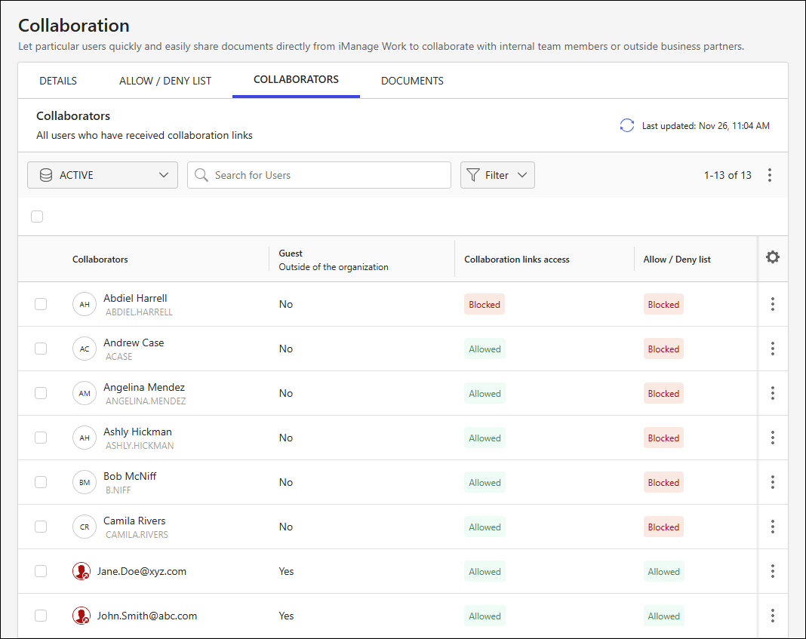Open the actions kebab for Abdiel Harrell
806x639 pixels.
pos(772,304)
